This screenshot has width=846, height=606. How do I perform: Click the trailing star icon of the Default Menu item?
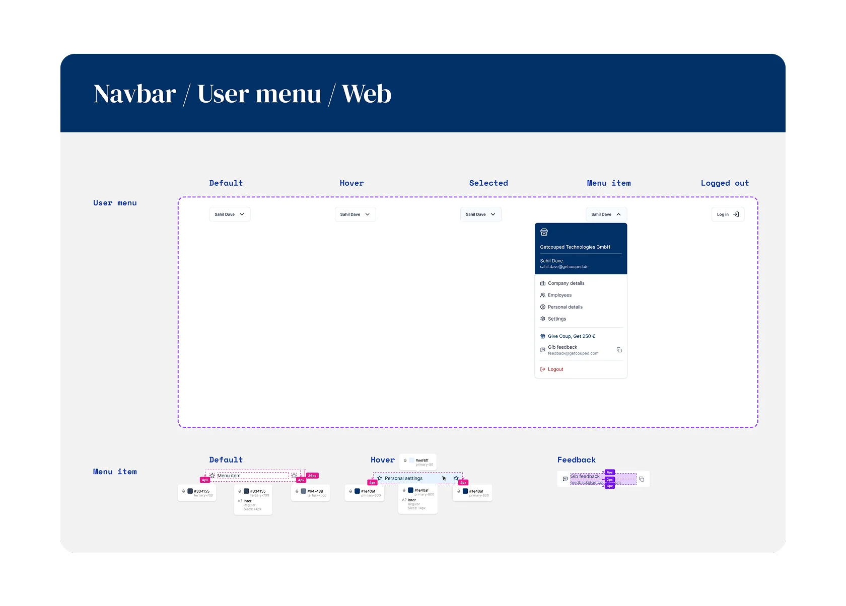pos(294,476)
